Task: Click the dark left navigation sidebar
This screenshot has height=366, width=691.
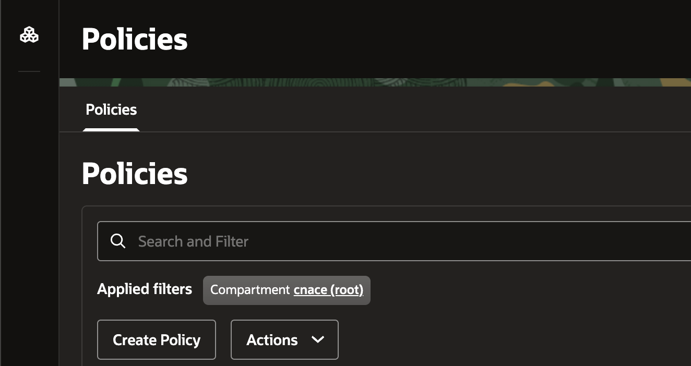Action: [29, 209]
